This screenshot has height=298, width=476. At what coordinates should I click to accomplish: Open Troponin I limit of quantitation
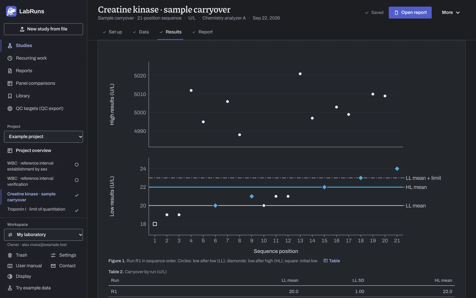pyautogui.click(x=43, y=210)
